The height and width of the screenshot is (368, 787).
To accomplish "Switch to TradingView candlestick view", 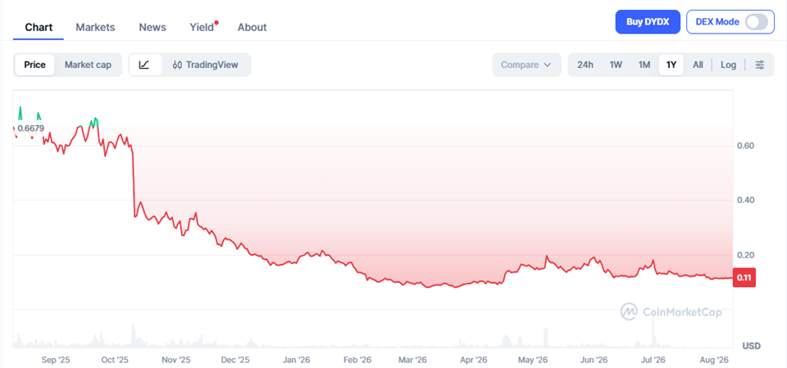I will point(205,65).
